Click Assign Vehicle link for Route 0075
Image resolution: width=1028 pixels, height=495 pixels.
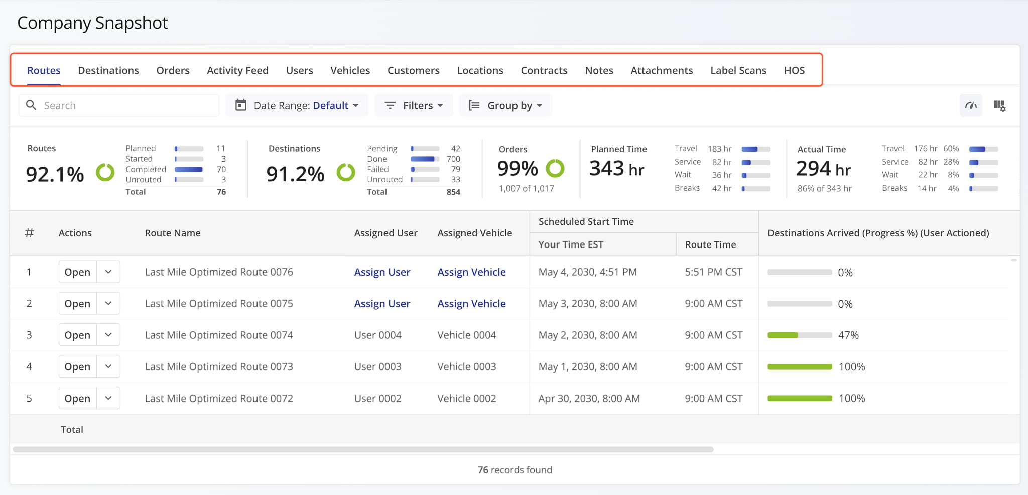click(x=471, y=304)
